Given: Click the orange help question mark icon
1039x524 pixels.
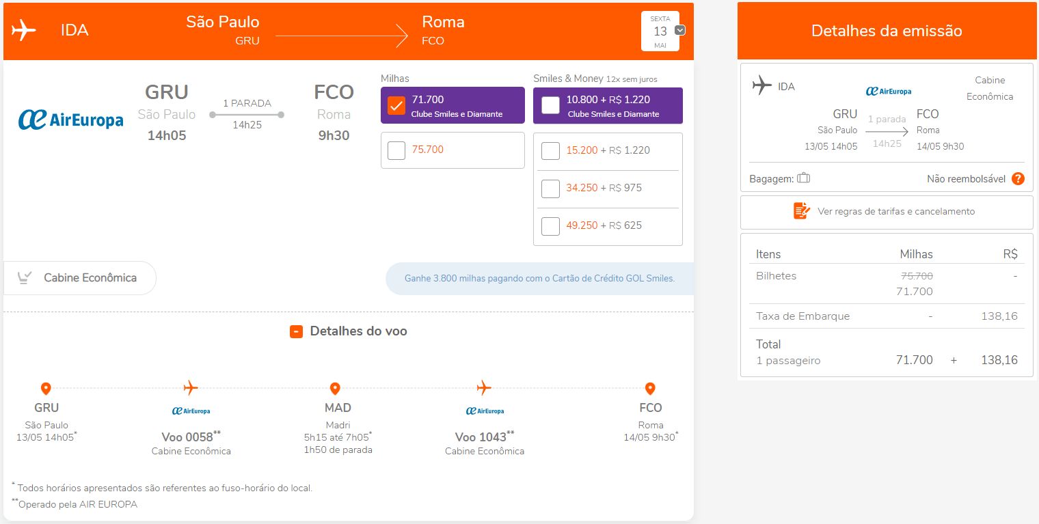Looking at the screenshot, I should coord(1018,179).
